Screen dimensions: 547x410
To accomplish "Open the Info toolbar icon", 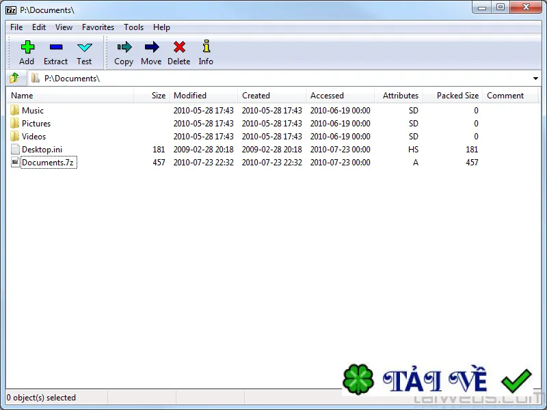I will (x=206, y=46).
